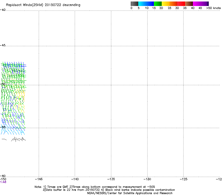Click the purple '1:48' pass time label
This screenshot has width=222, height=195.
tap(3, 182)
